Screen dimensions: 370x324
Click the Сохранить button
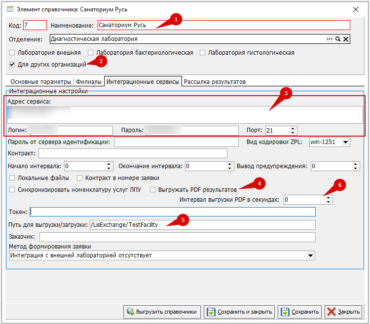pyautogui.click(x=299, y=312)
